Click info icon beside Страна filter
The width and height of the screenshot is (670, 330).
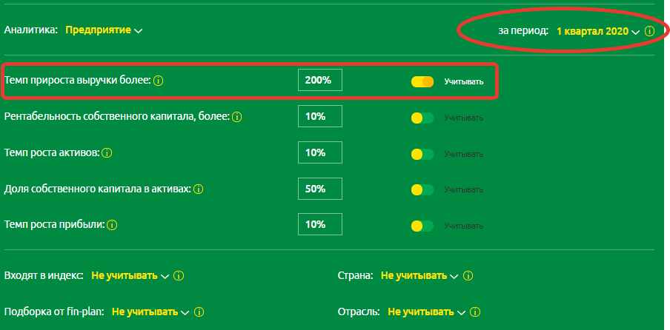point(468,276)
